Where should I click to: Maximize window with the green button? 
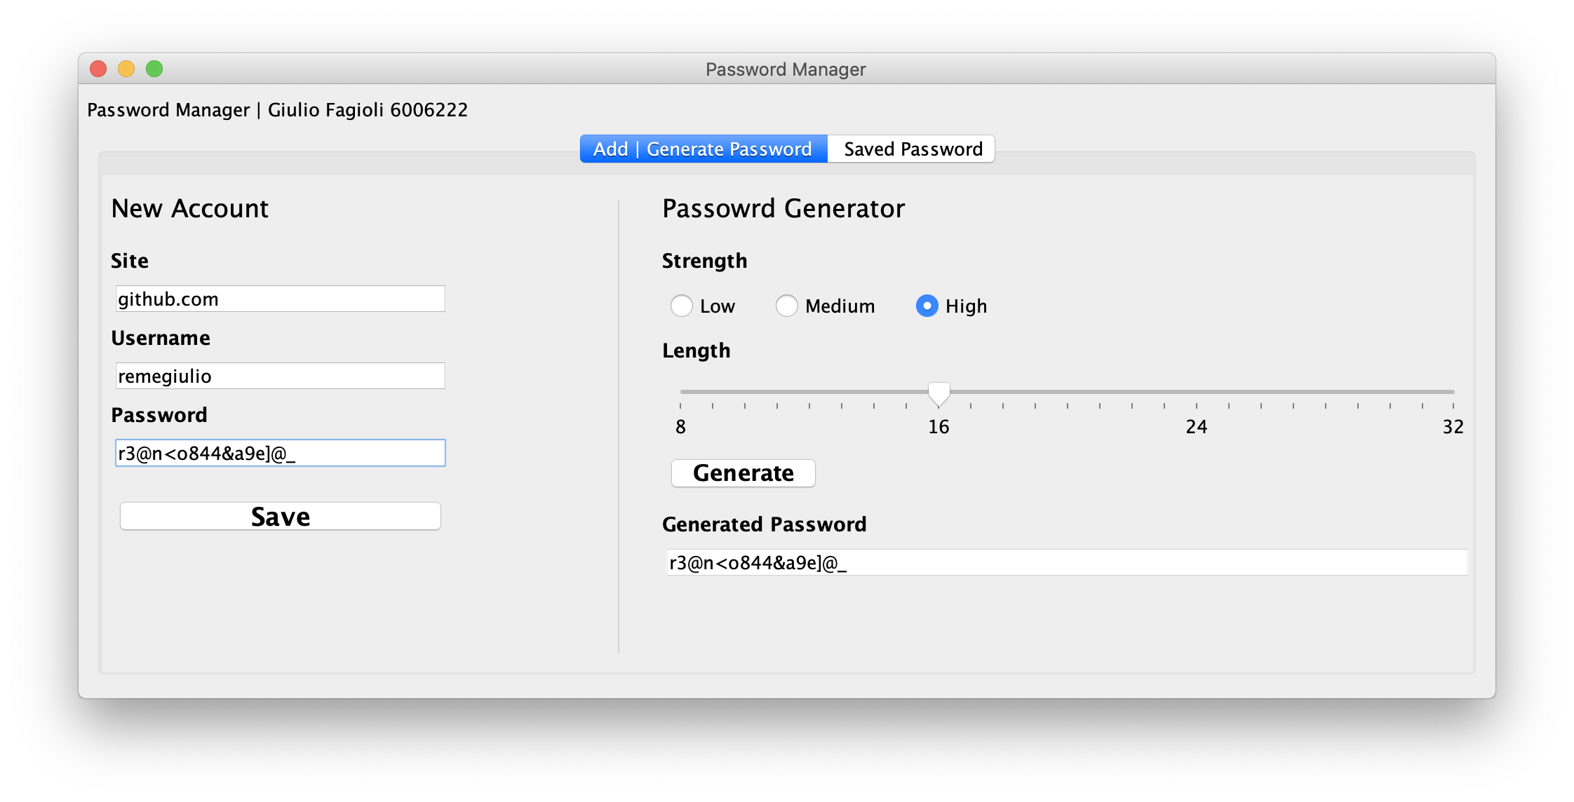click(154, 69)
